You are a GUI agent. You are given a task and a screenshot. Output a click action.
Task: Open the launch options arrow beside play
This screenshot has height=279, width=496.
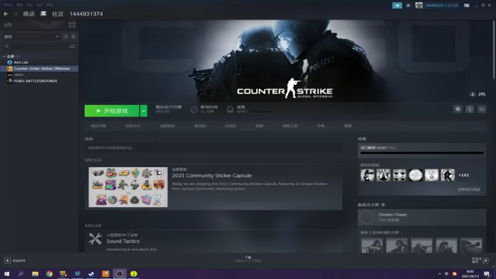click(x=144, y=111)
